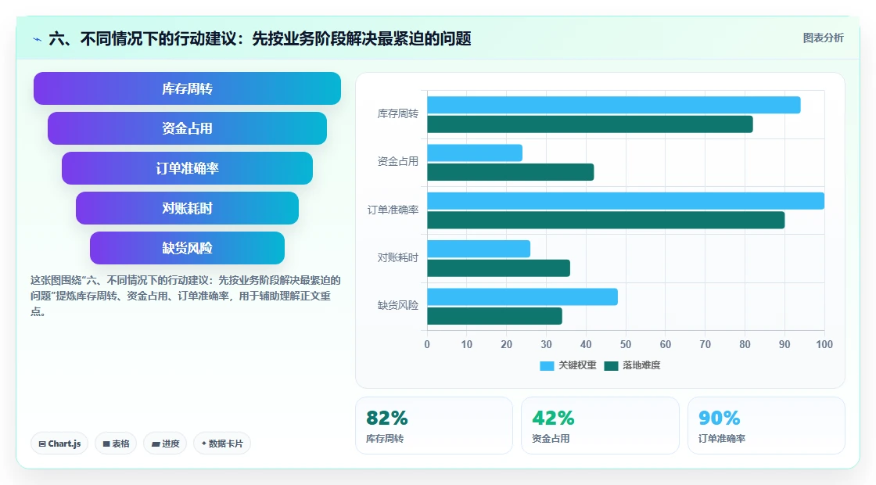Open the 42% 资金占用 data card

click(600, 426)
